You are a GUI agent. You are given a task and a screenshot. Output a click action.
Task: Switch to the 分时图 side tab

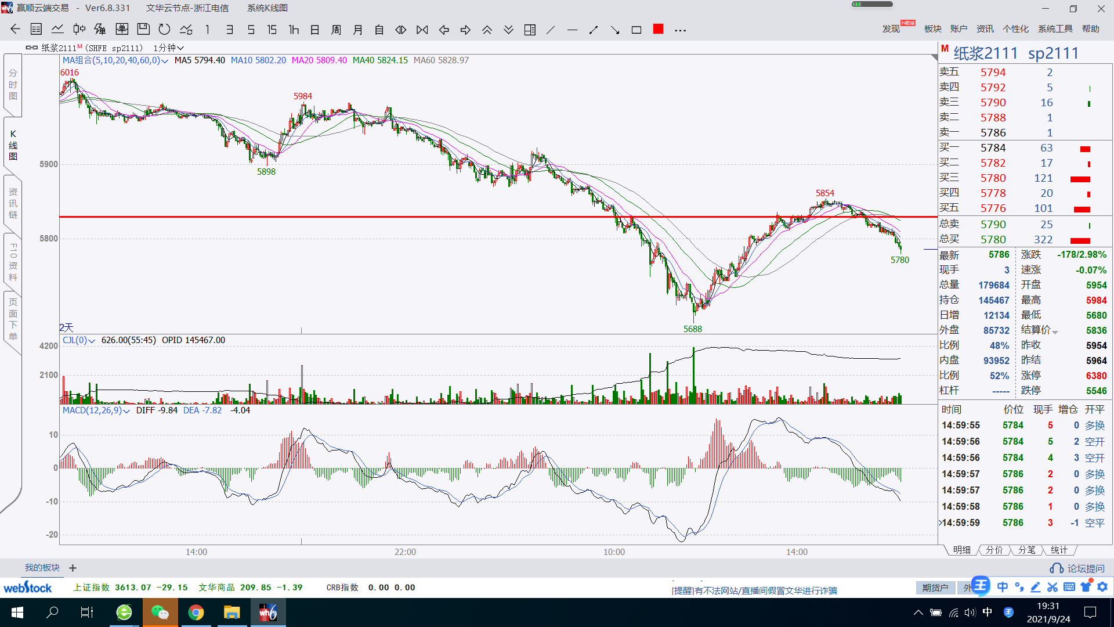tap(13, 85)
